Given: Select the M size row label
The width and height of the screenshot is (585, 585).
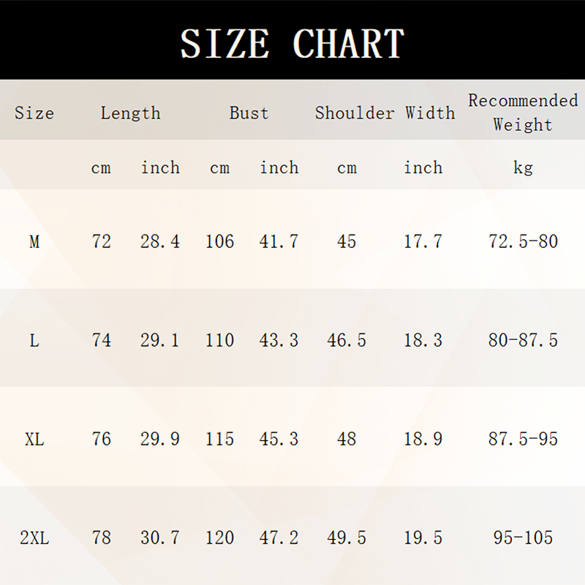Looking at the screenshot, I should pyautogui.click(x=34, y=241).
